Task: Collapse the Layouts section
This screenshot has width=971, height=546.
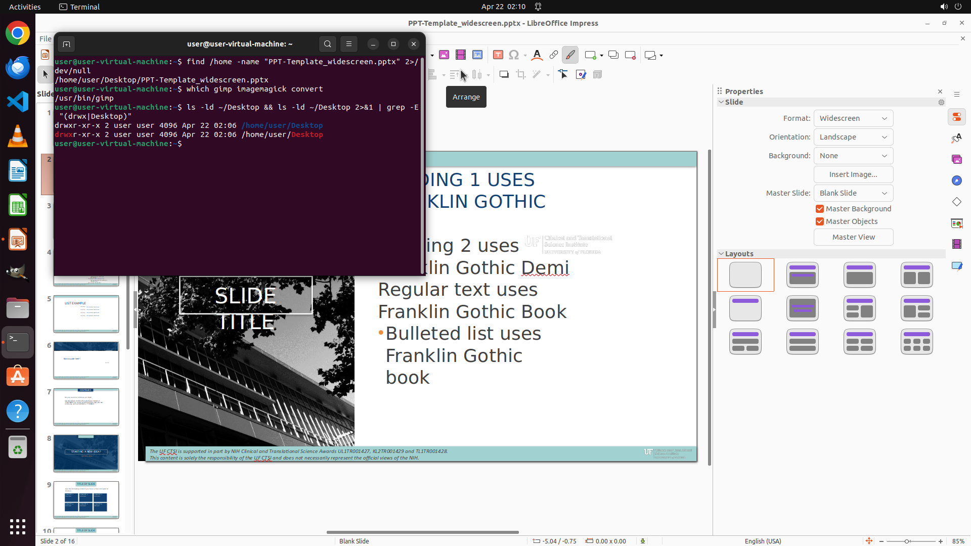Action: point(721,254)
